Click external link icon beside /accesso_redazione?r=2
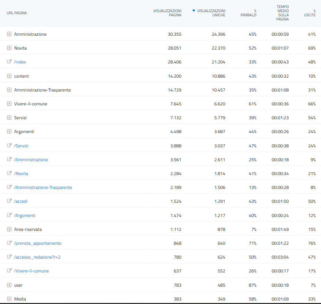The width and height of the screenshot is (321, 304). [x=9, y=257]
